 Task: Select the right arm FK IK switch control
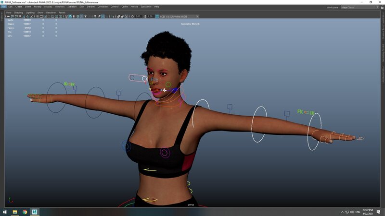point(306,112)
